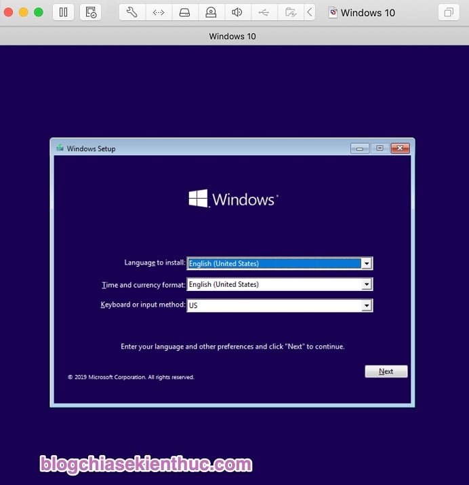Click the Language to install label
Screen dimensions: 469x485
point(155,263)
